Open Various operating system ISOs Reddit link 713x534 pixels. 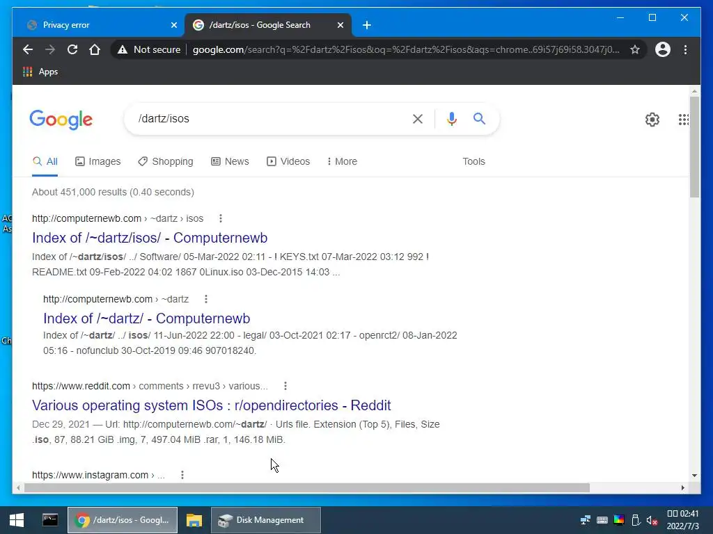click(x=212, y=405)
